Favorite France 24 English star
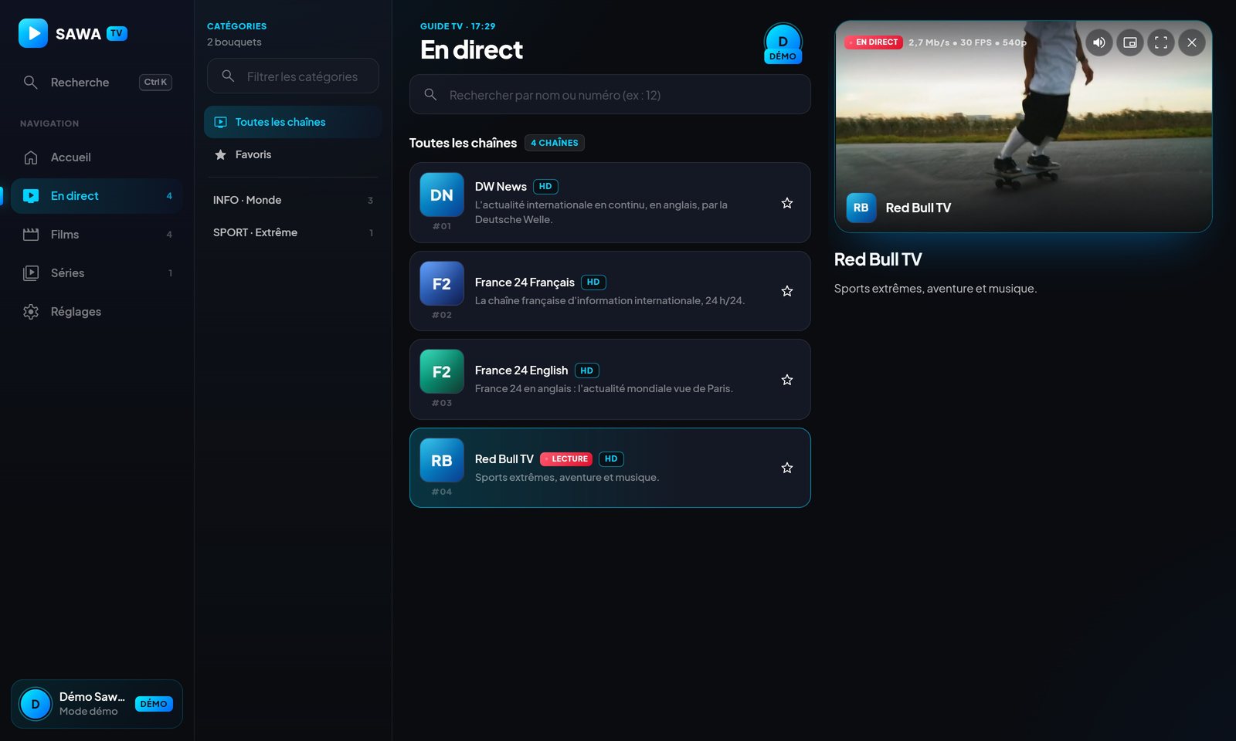The width and height of the screenshot is (1236, 741). click(x=787, y=380)
